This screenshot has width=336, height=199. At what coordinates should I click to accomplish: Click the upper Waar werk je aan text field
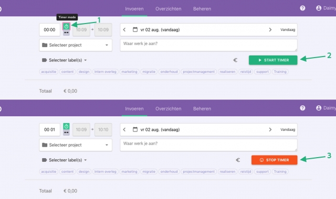click(208, 45)
